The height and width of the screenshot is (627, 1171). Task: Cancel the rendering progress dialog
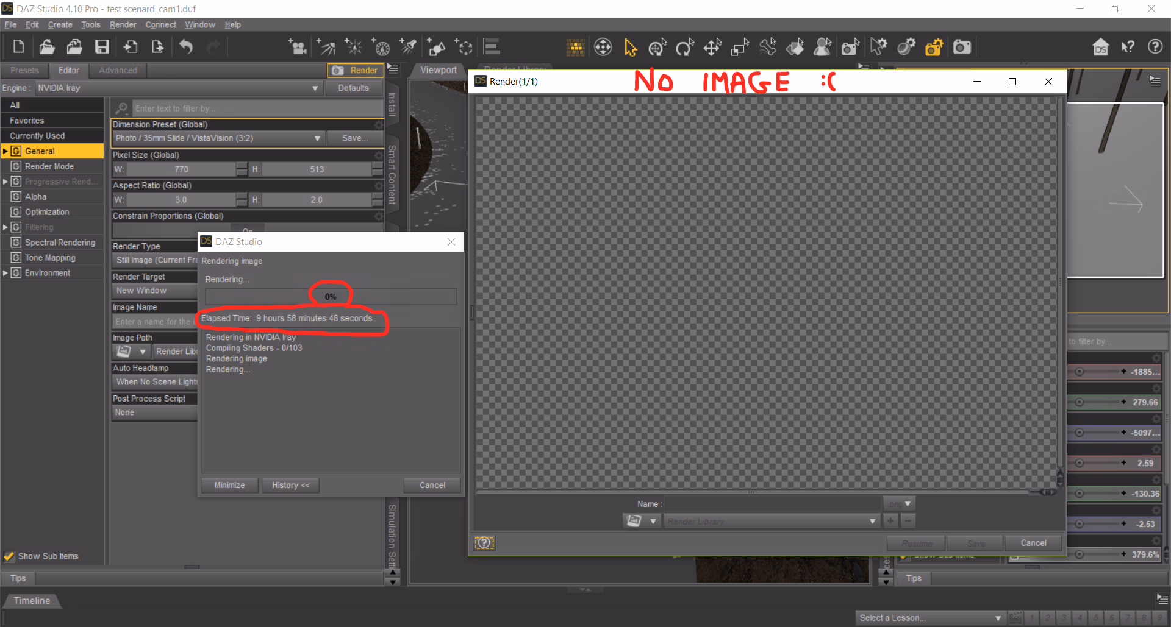tap(432, 486)
